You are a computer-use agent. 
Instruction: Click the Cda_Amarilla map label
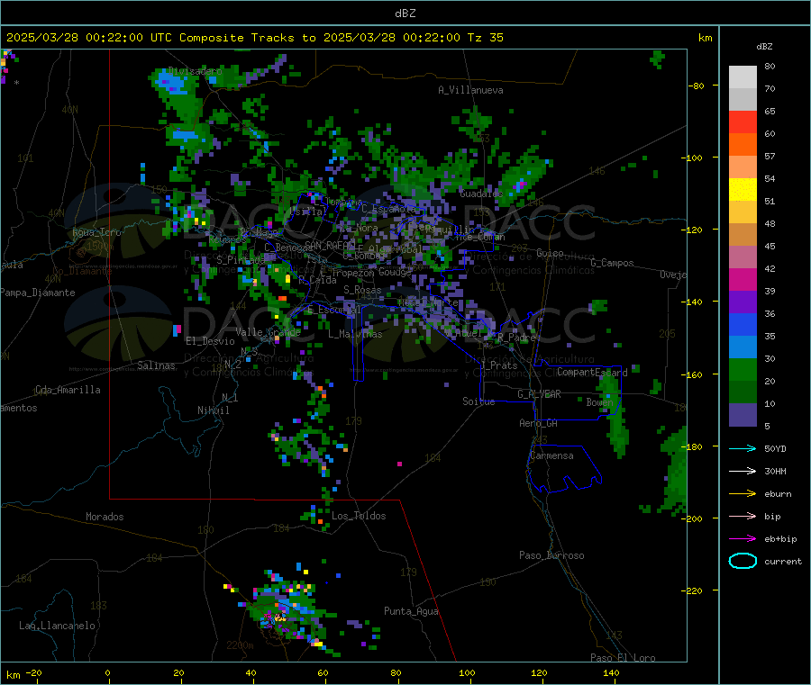point(68,390)
